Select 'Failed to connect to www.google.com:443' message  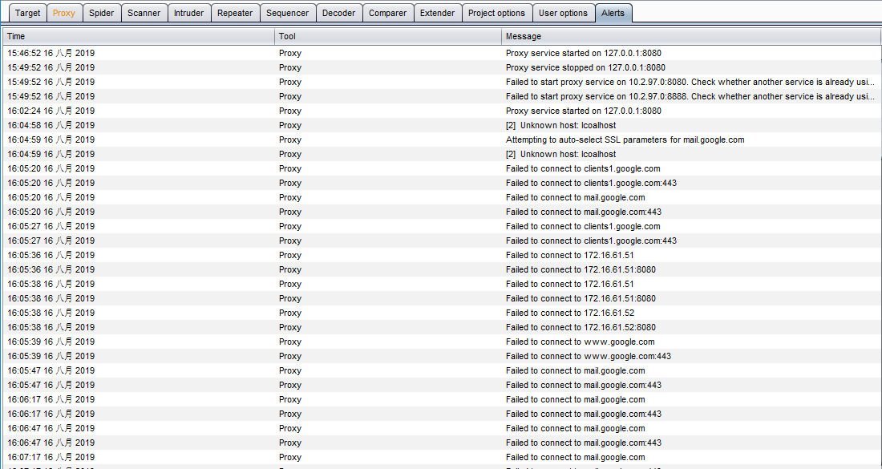(589, 357)
